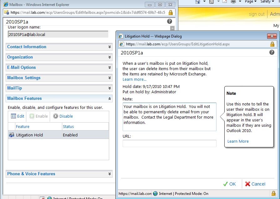280x199 pixels.
Task: Expand the Contact Information section
Action: click(59, 47)
